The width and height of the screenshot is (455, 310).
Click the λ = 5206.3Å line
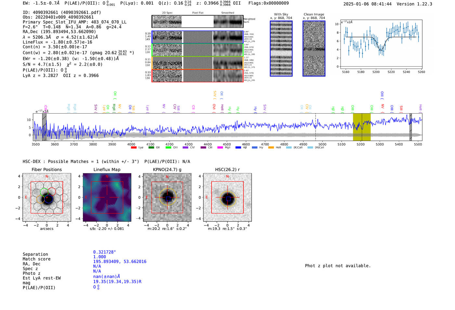point(60,37)
